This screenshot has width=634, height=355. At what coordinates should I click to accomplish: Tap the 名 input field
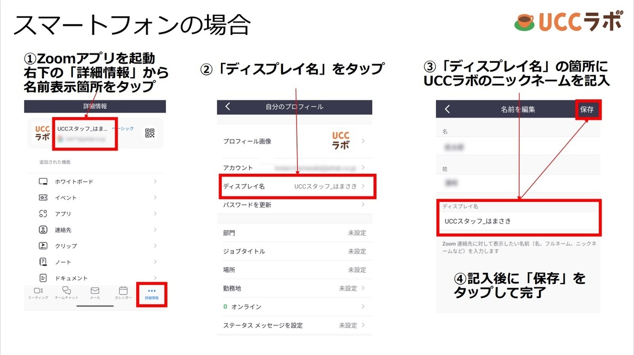coord(518,148)
